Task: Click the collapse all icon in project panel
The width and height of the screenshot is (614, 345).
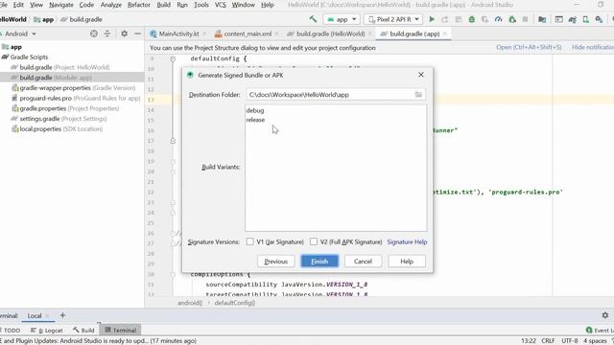Action: coord(106,34)
